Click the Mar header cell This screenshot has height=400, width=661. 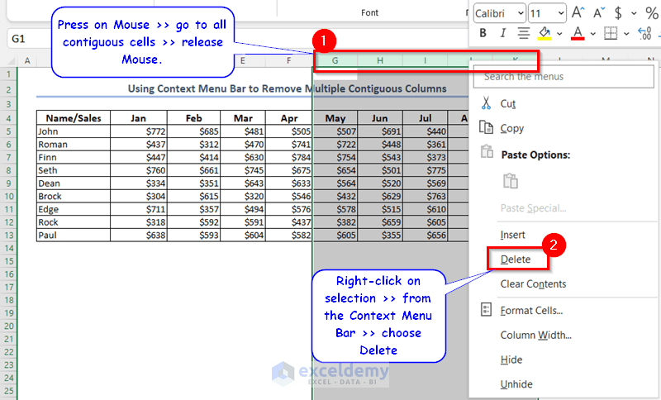pos(243,118)
